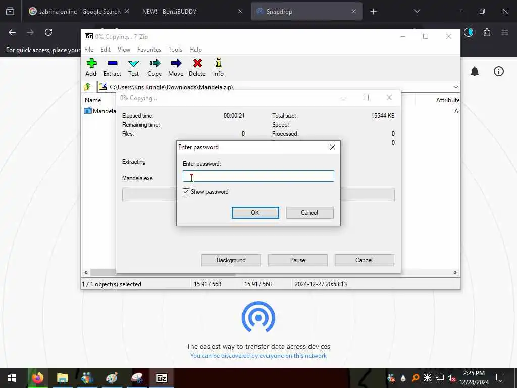Click the Snapdrop center logo
The width and height of the screenshot is (517, 388).
(258, 317)
